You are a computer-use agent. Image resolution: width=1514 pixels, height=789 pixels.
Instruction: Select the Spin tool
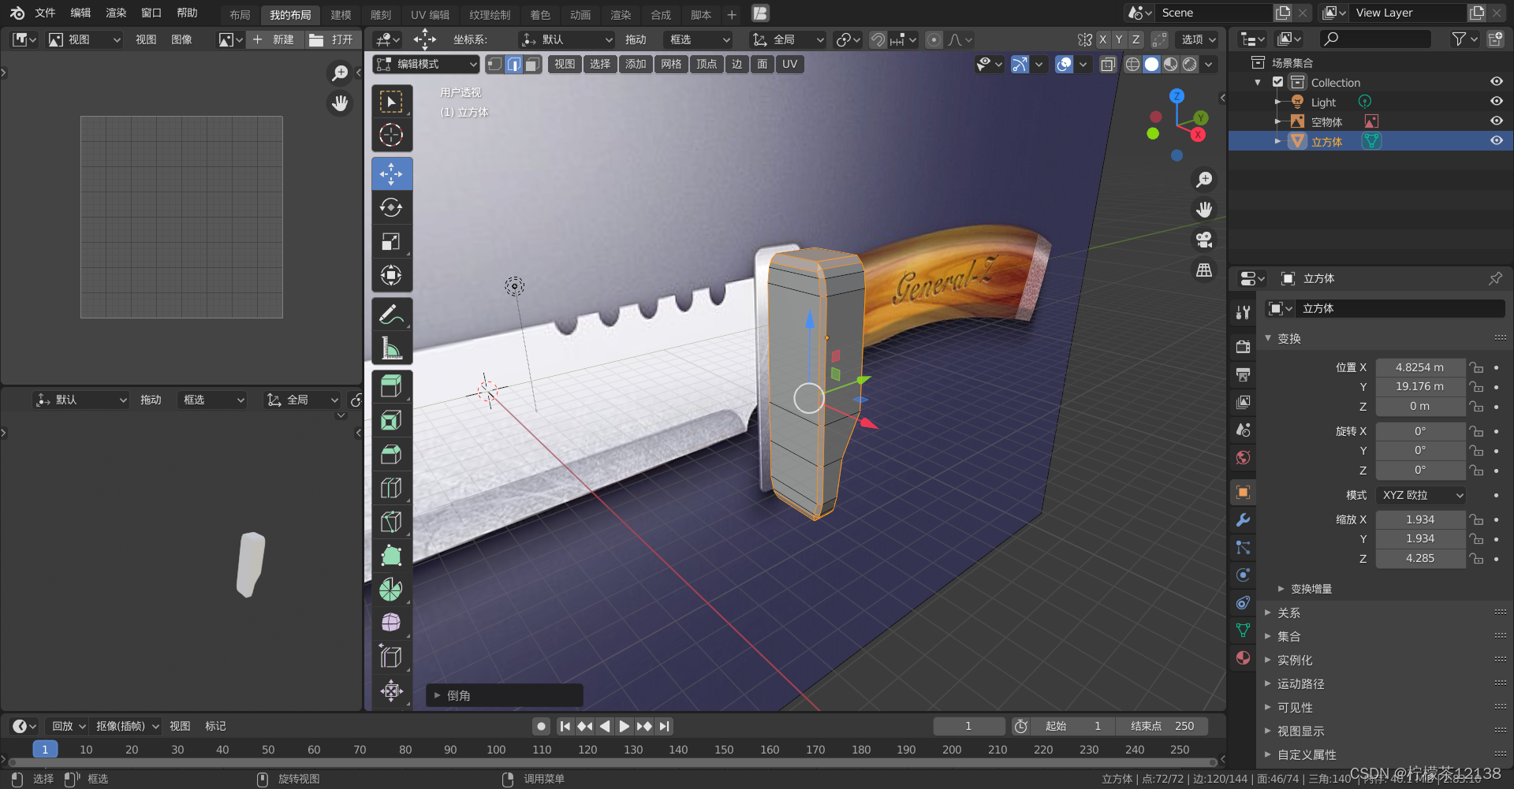(391, 590)
